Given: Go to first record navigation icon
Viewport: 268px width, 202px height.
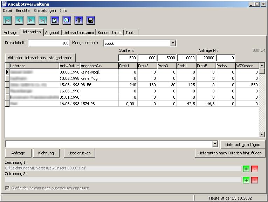Looking at the screenshot, I should point(7,21).
